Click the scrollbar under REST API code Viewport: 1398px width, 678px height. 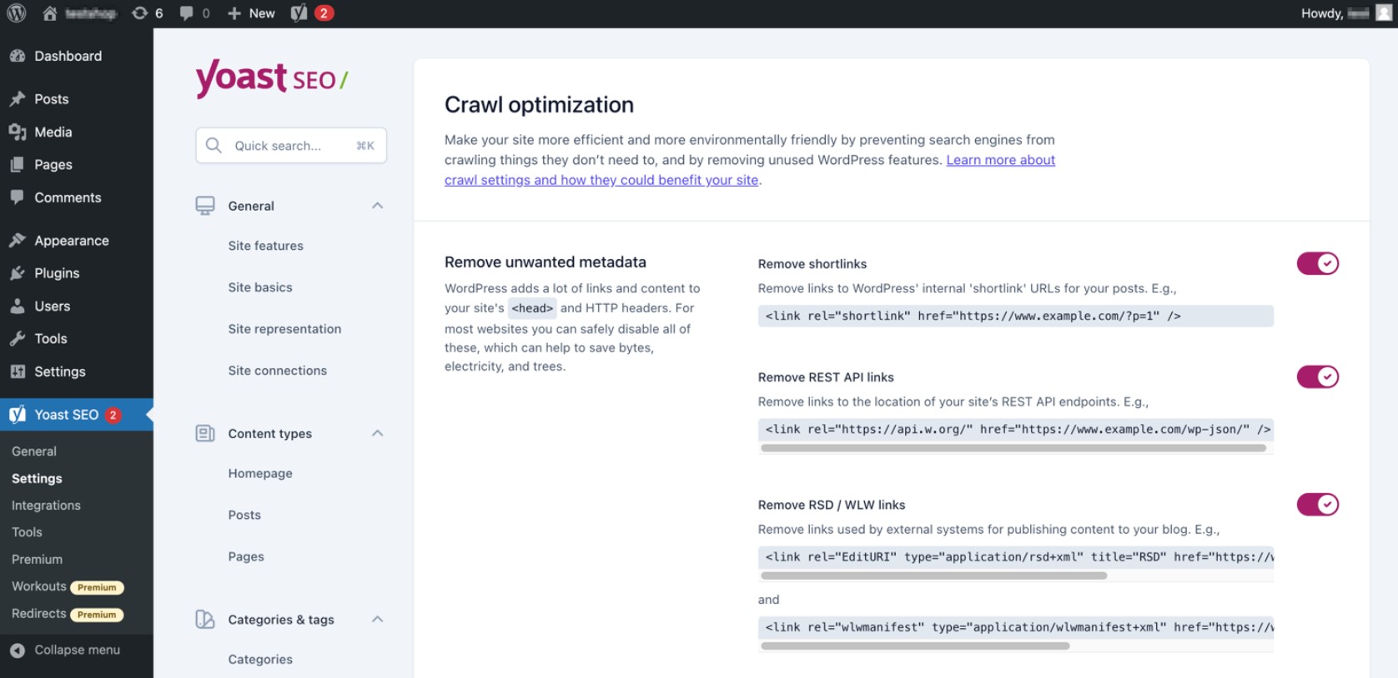pos(1013,448)
